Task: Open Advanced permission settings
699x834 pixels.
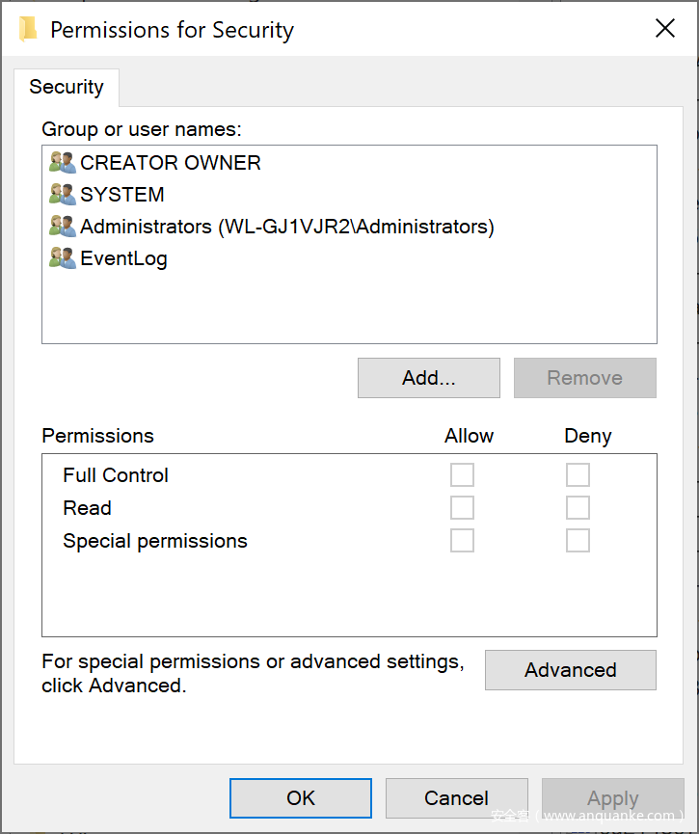Action: click(570, 670)
